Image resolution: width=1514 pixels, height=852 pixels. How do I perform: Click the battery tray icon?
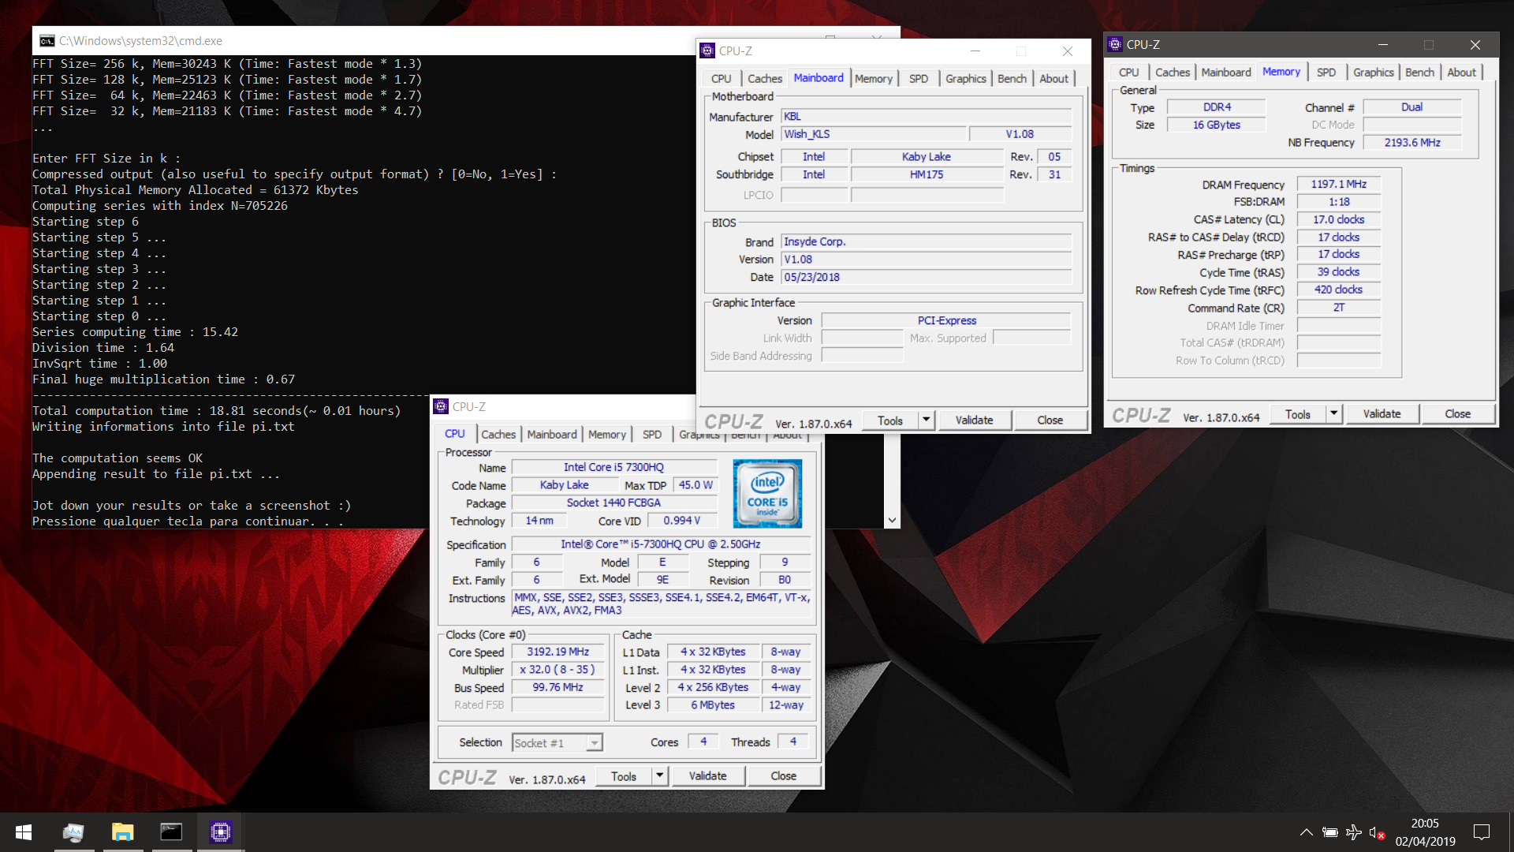[x=1329, y=832]
